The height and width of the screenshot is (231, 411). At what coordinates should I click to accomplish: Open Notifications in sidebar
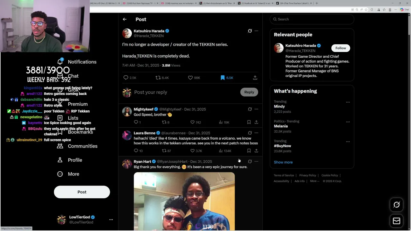(x=77, y=62)
